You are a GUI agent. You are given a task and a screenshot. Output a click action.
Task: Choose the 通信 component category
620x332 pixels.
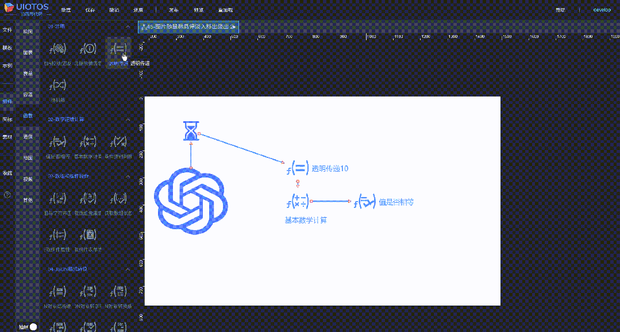(28, 137)
